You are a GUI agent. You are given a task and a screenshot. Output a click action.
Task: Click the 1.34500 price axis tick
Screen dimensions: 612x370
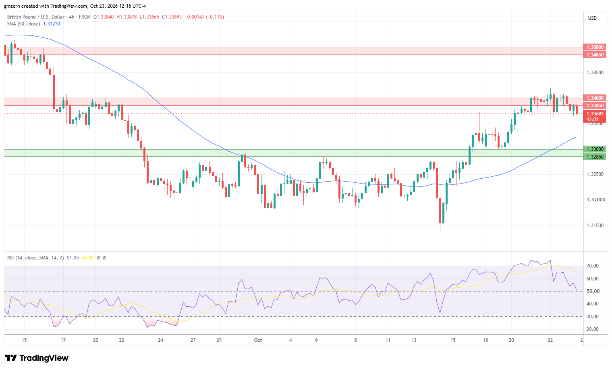(x=595, y=73)
